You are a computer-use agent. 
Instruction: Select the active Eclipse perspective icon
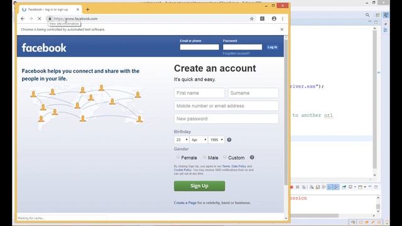click(x=386, y=15)
